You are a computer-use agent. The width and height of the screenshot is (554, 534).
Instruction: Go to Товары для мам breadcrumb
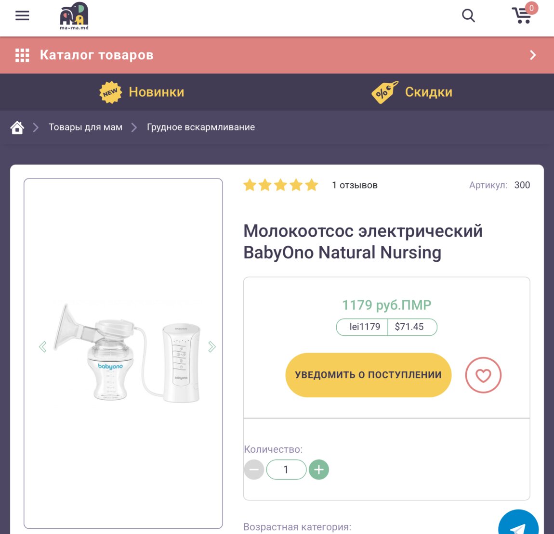(x=85, y=127)
